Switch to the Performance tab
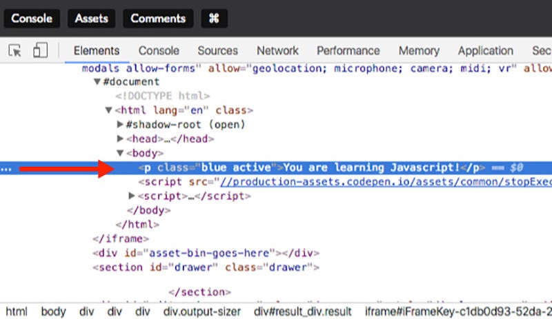This screenshot has height=319, width=552. 348,51
